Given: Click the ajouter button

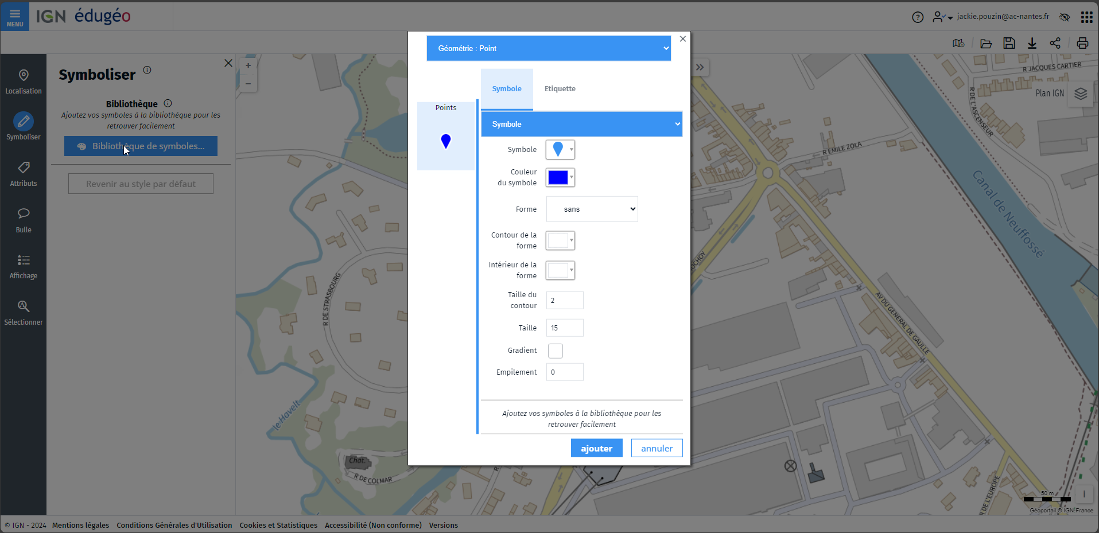Looking at the screenshot, I should (596, 448).
